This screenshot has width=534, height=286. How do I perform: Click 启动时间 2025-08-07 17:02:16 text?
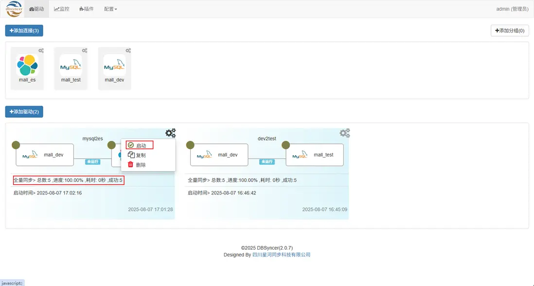pos(48,193)
